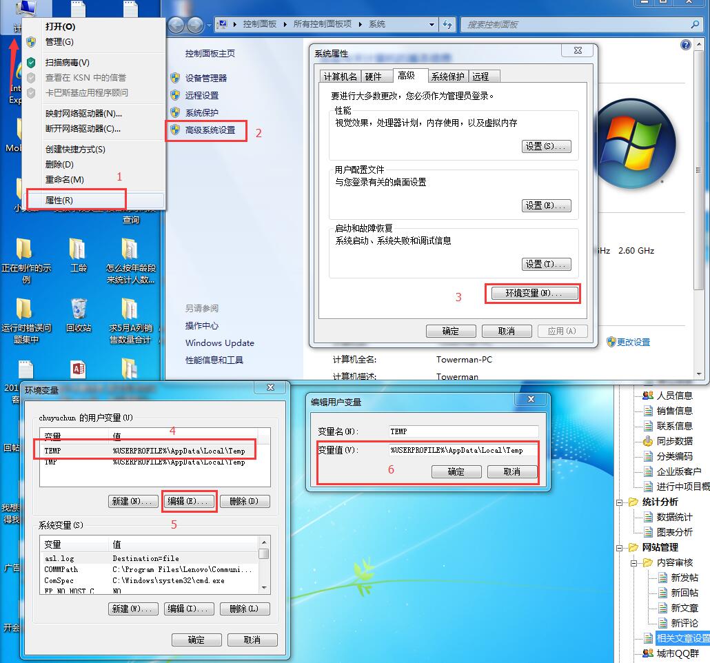Select 人员信息 tree item

pyautogui.click(x=675, y=396)
